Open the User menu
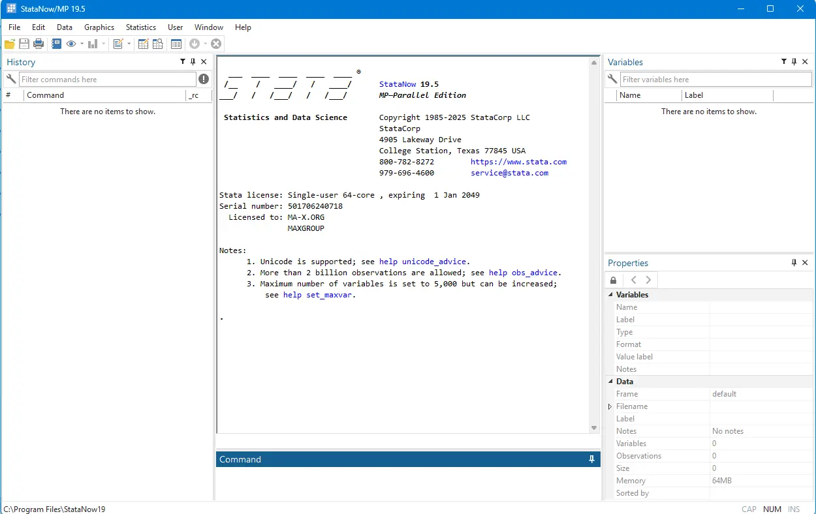The height and width of the screenshot is (514, 816). pos(175,27)
